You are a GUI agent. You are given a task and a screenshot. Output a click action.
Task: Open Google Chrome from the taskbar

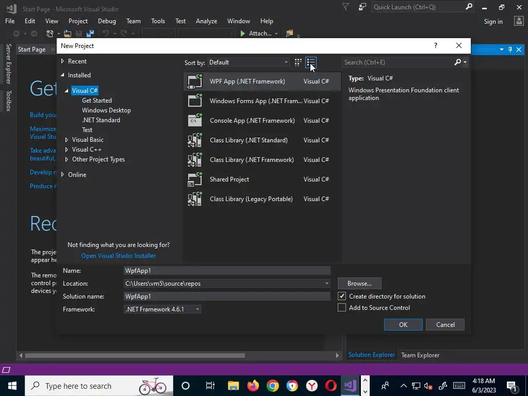pos(272,386)
